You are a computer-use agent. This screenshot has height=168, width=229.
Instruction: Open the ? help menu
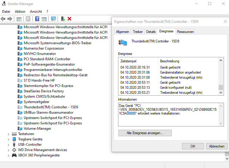click(47, 12)
